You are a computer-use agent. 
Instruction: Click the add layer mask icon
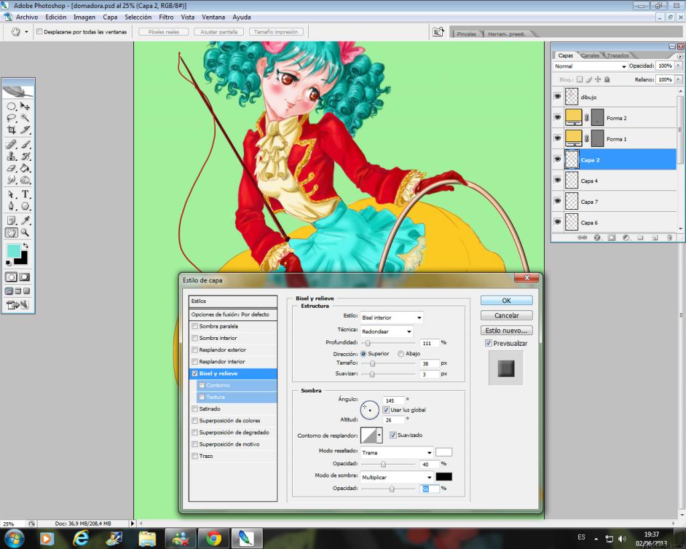612,238
